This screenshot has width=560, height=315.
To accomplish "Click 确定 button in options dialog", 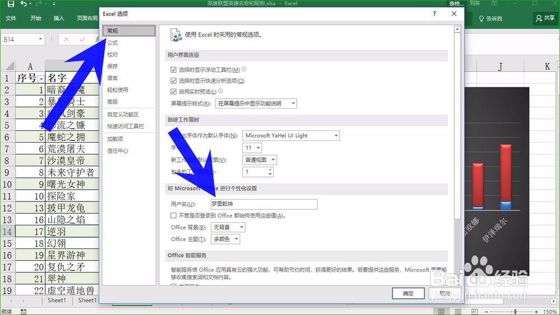I will [x=408, y=294].
